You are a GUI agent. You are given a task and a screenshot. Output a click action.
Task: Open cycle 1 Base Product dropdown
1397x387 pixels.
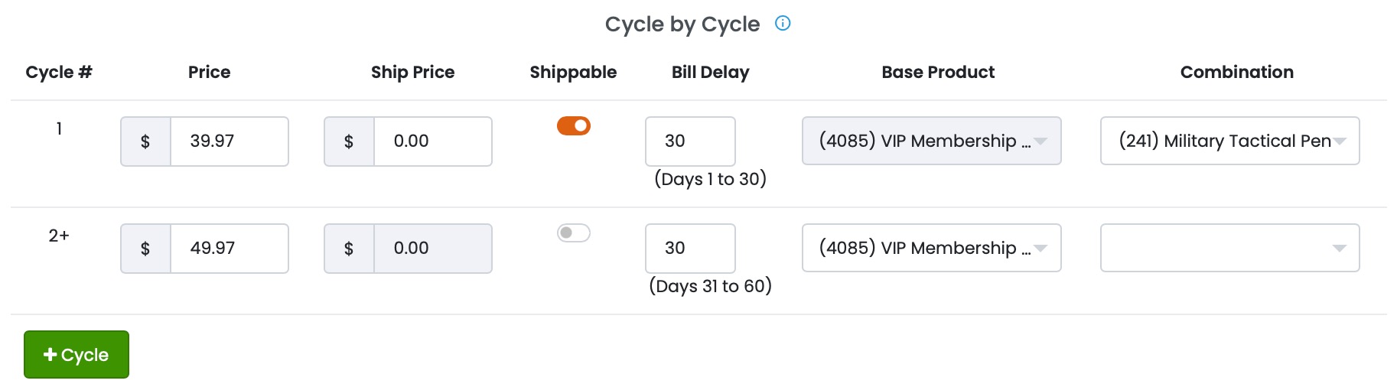click(x=931, y=141)
